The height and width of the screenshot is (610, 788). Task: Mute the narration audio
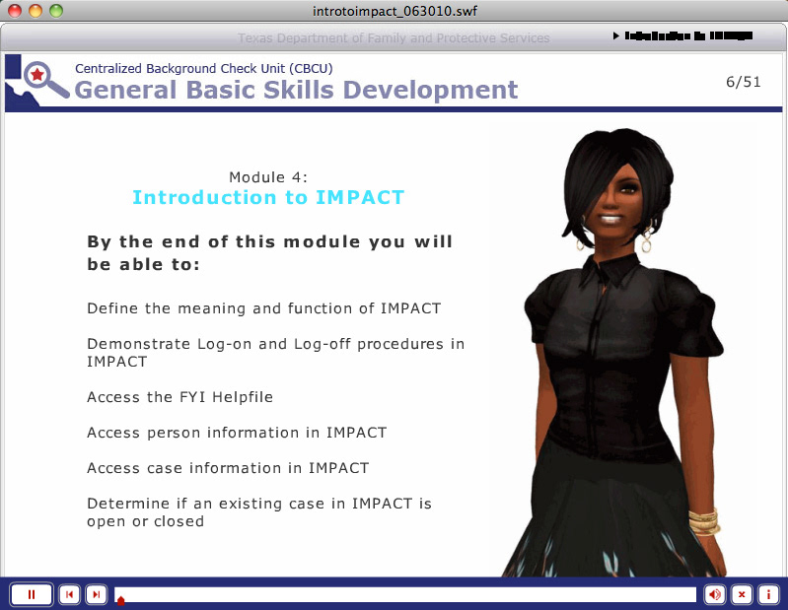[x=715, y=594]
